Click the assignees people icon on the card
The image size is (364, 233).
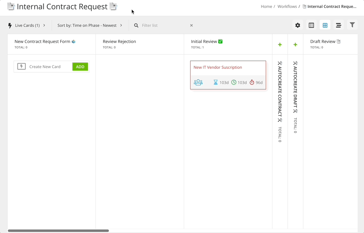pyautogui.click(x=198, y=82)
